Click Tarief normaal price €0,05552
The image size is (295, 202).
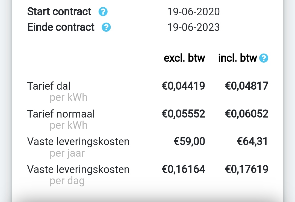(183, 114)
